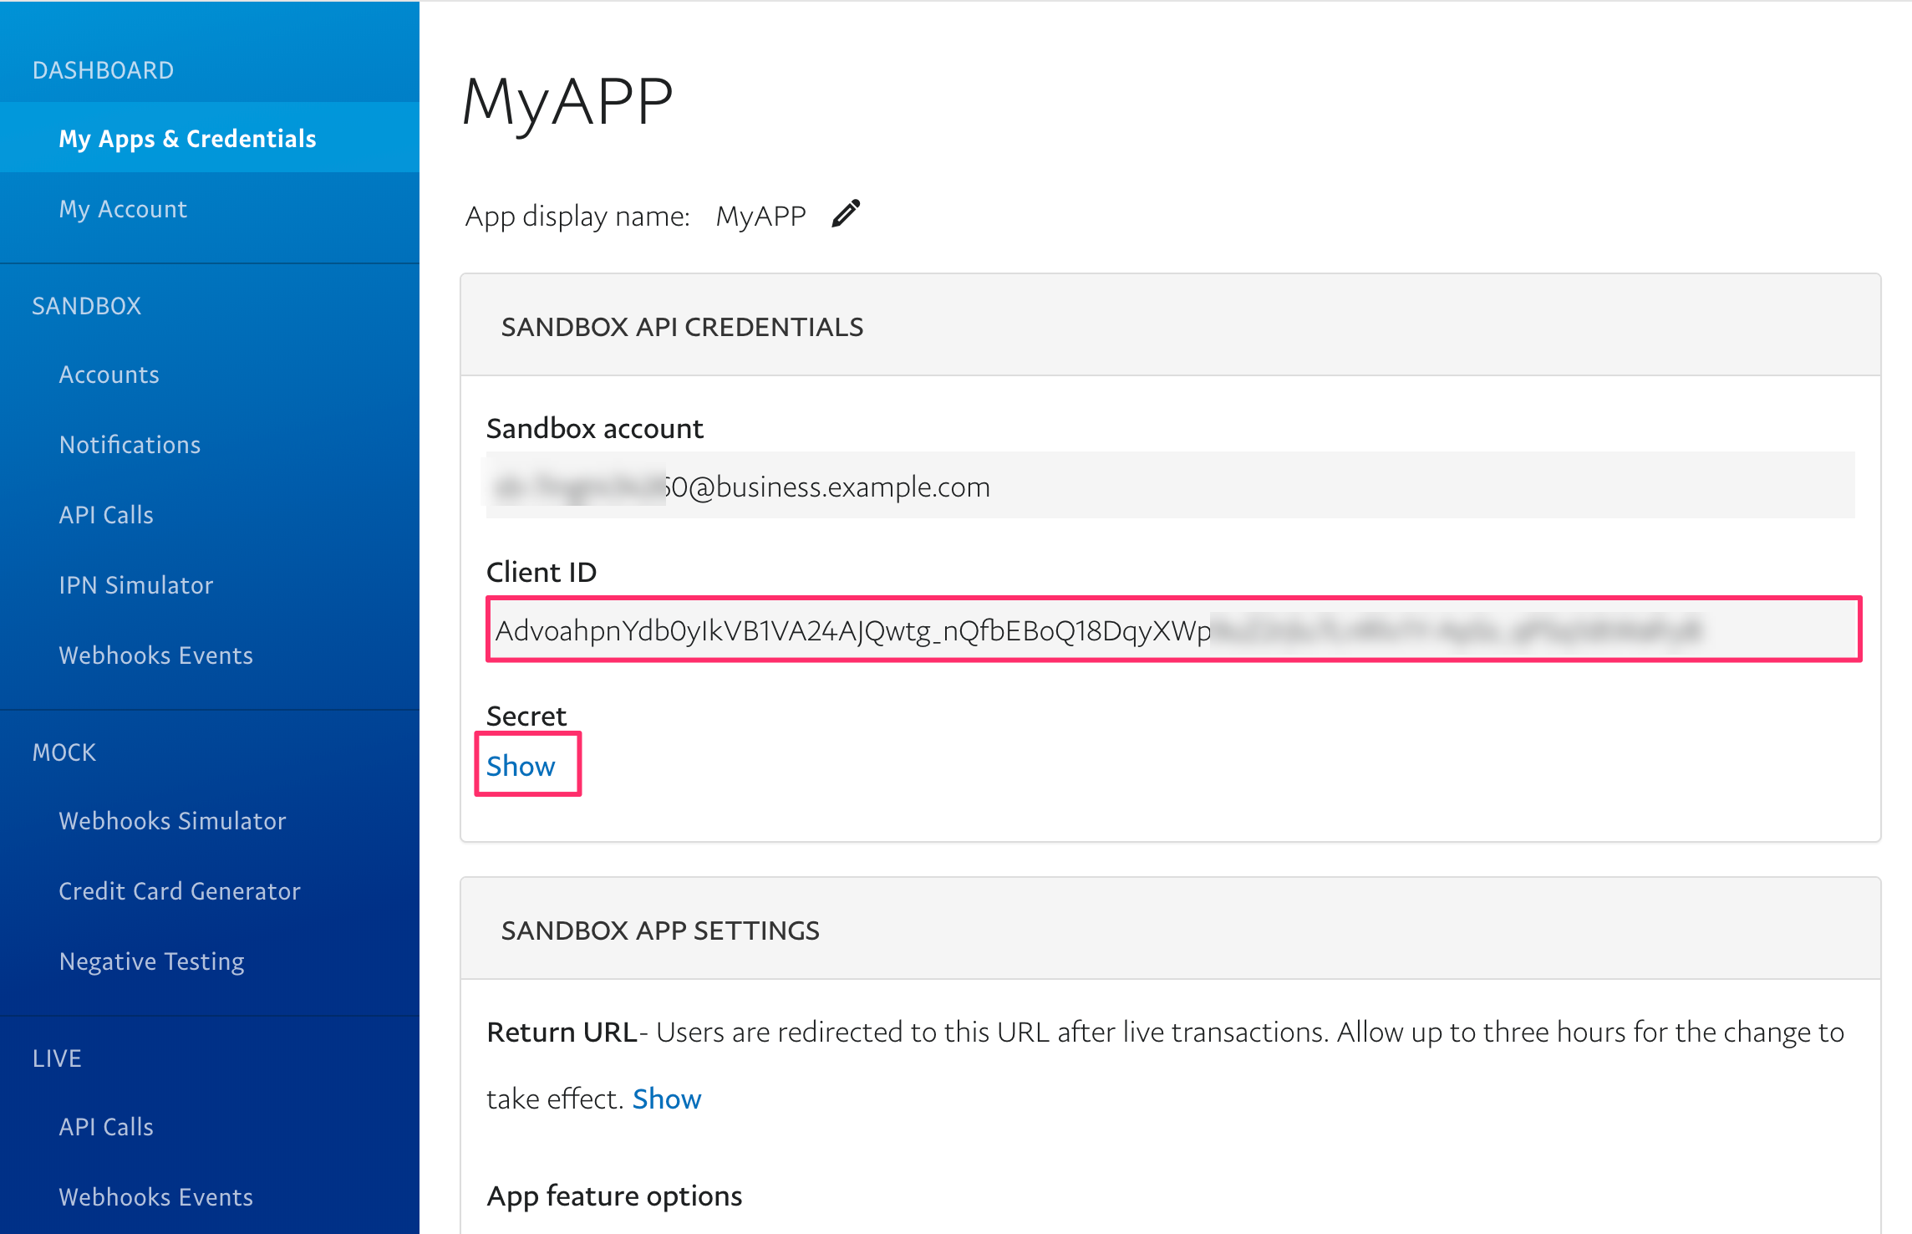Open API Calls under LIVE
1912x1234 pixels.
click(106, 1127)
